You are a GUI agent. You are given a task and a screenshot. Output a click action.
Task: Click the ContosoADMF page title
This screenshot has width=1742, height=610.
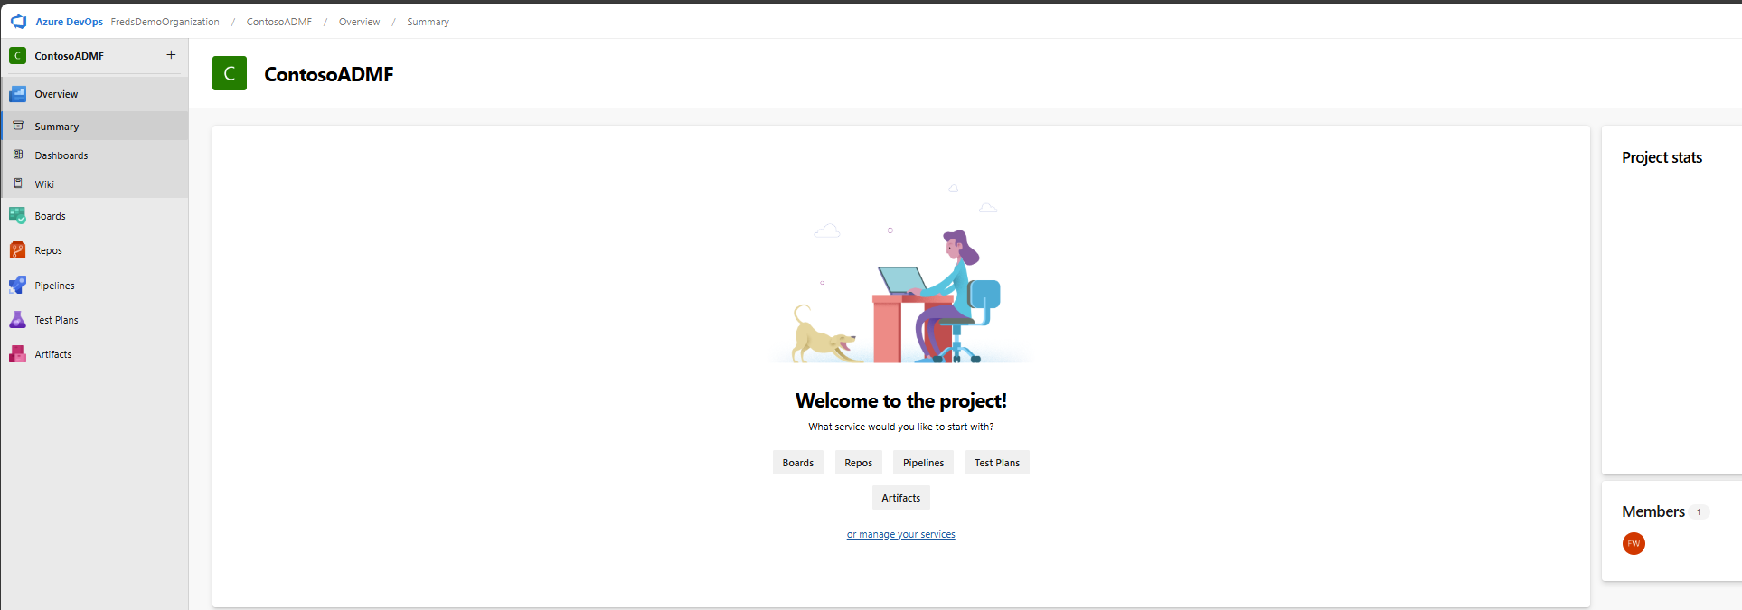[x=329, y=74]
